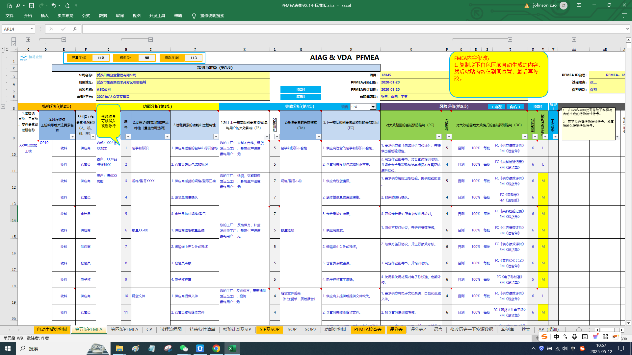This screenshot has height=355, width=632.
Task: Switch to 第四版PFMEA sheet tab
Action: click(124, 330)
